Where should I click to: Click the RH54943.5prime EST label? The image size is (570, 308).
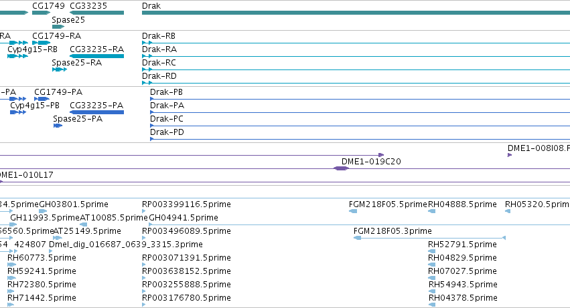click(463, 285)
